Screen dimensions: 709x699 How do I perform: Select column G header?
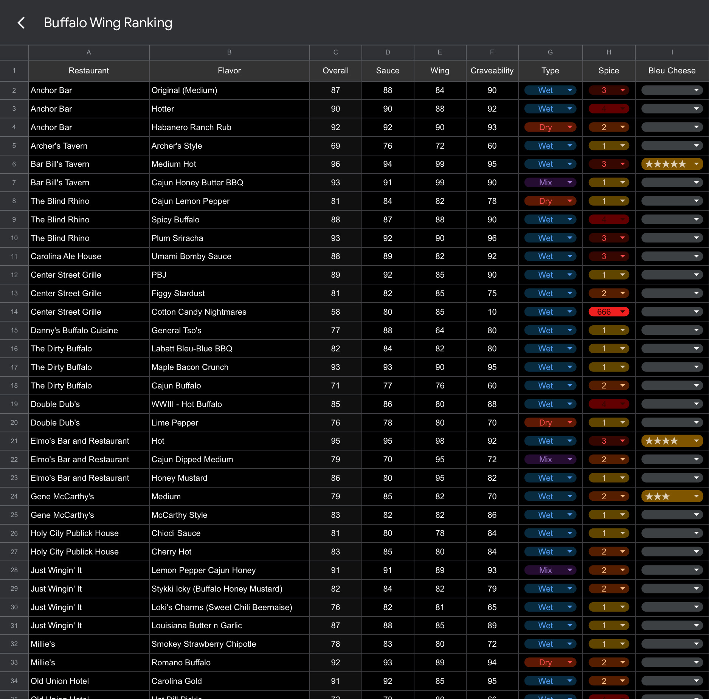click(x=550, y=52)
